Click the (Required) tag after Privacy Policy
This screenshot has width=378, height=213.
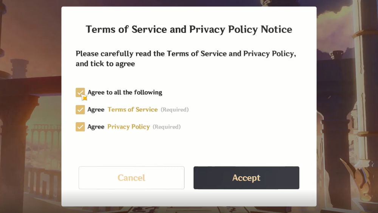click(167, 127)
